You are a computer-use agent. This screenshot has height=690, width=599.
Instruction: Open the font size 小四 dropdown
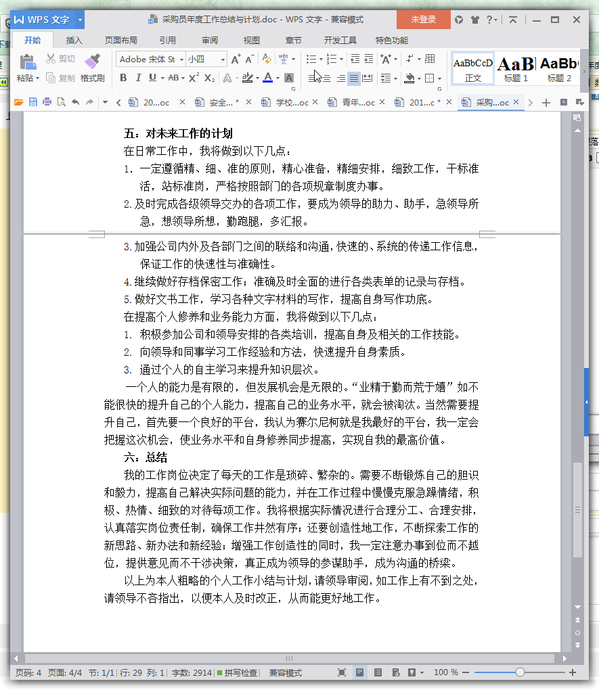[x=223, y=60]
